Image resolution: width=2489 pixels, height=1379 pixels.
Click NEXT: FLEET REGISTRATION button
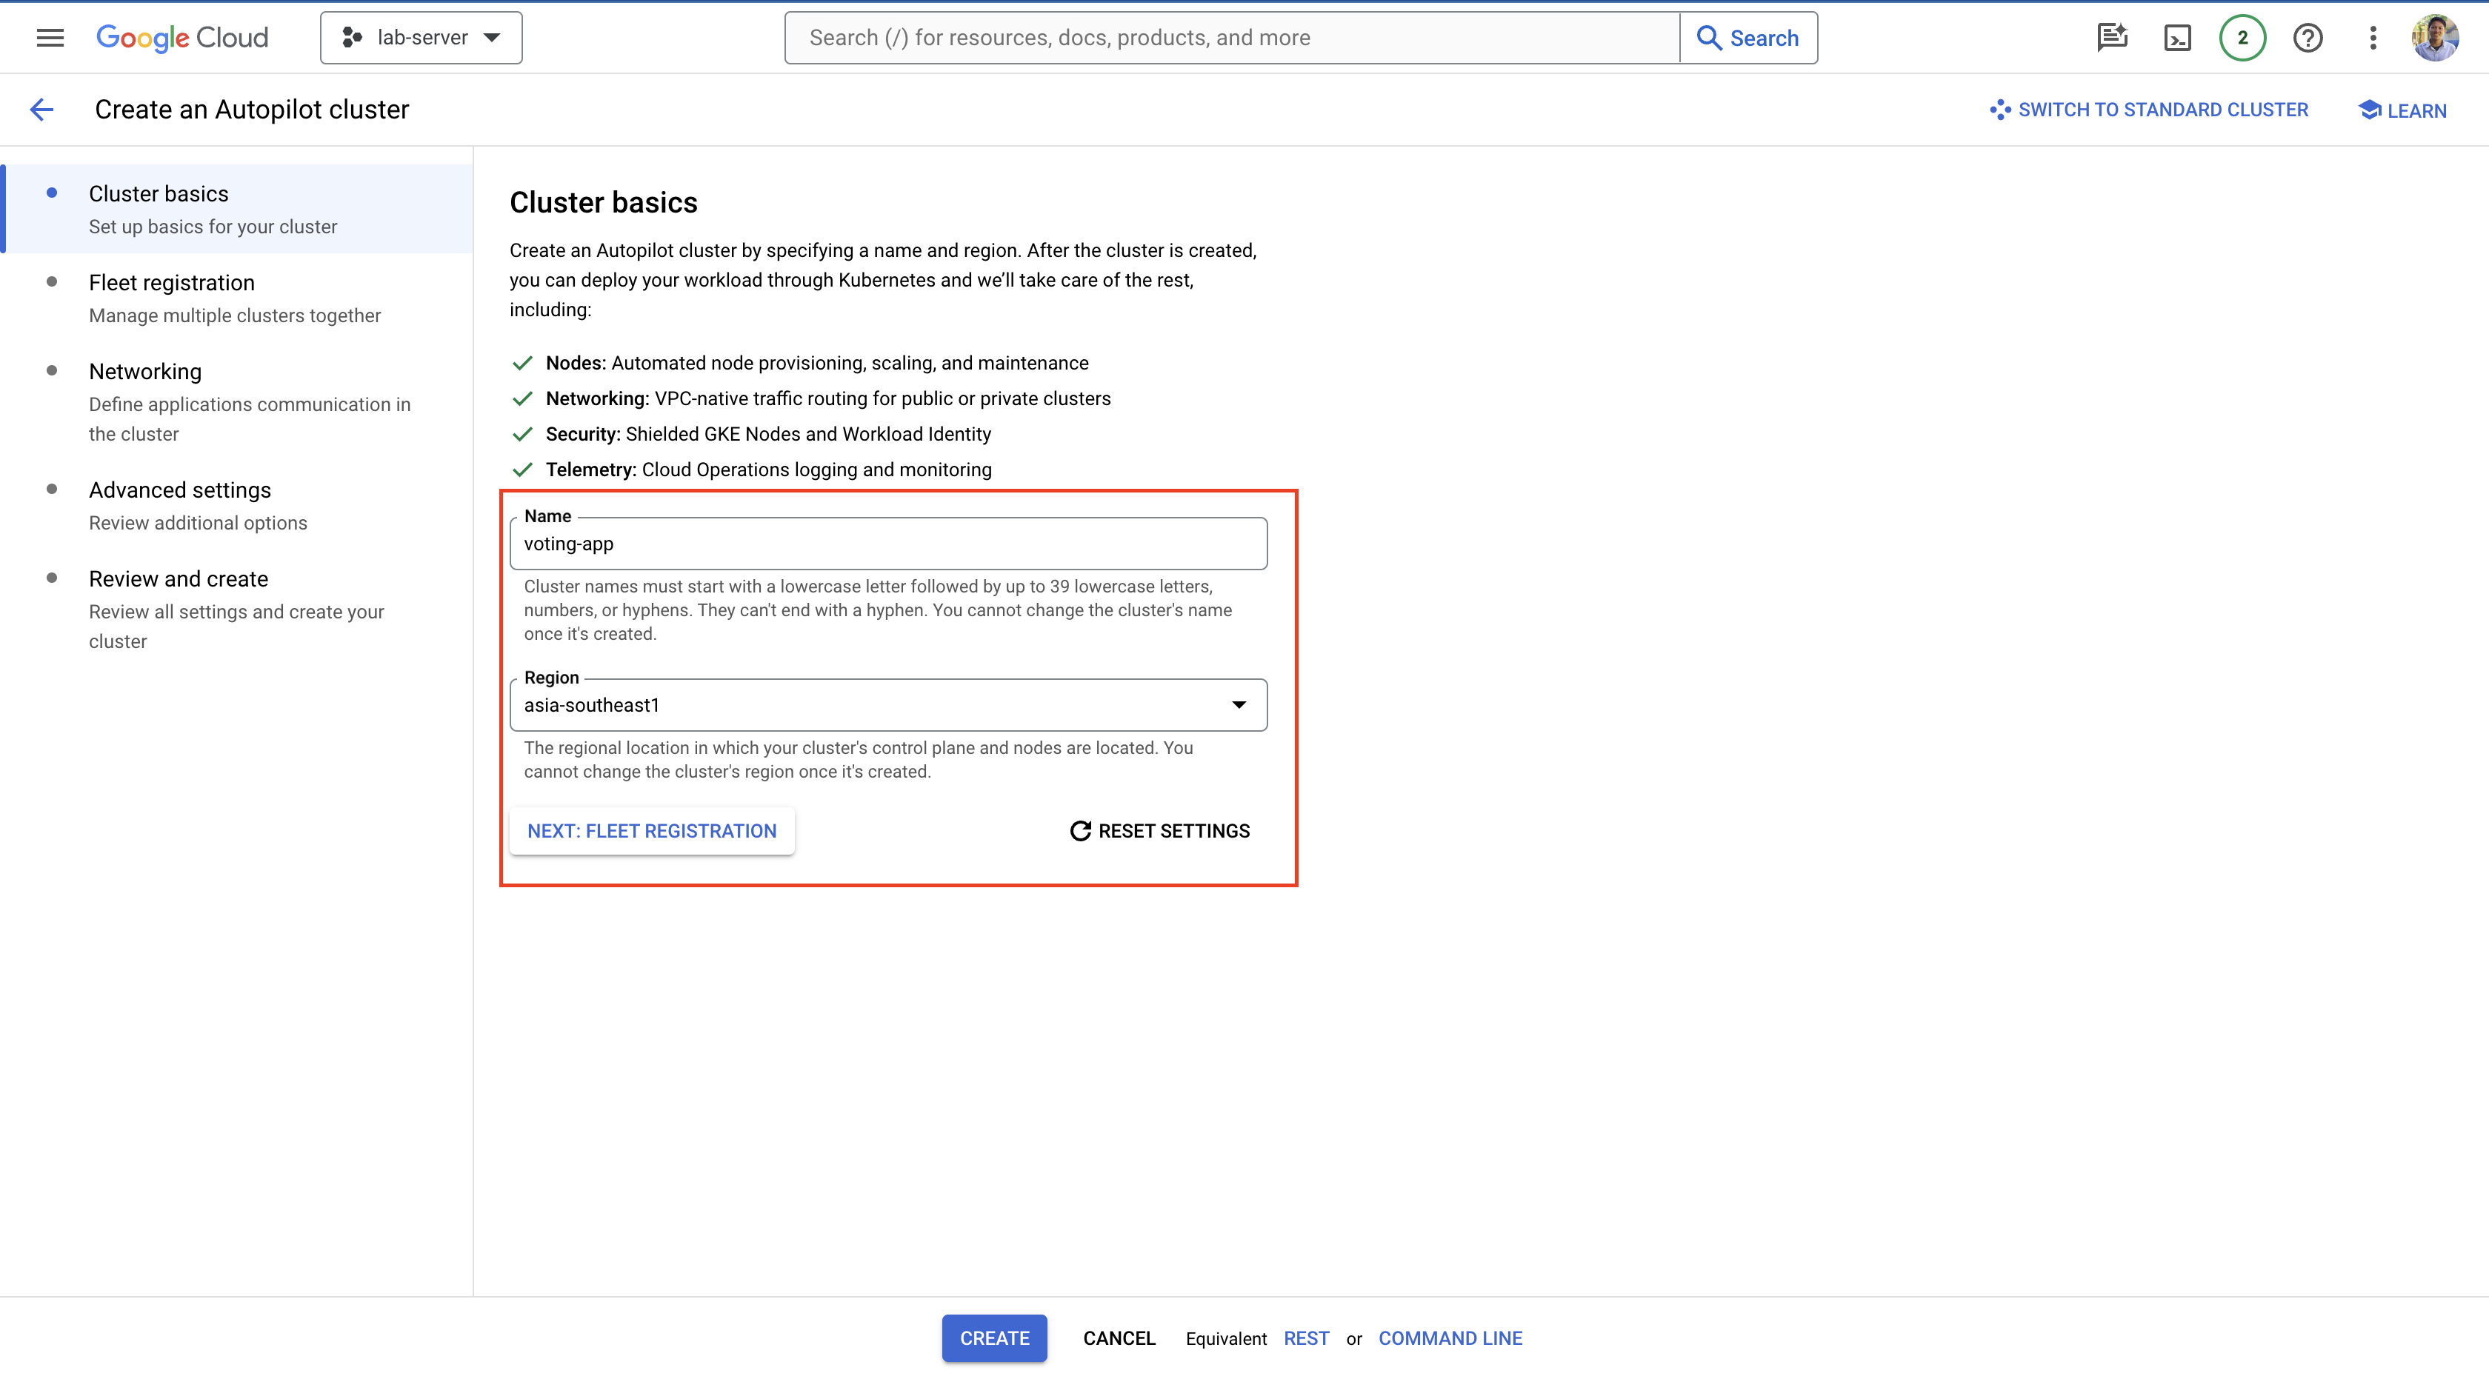coord(652,830)
